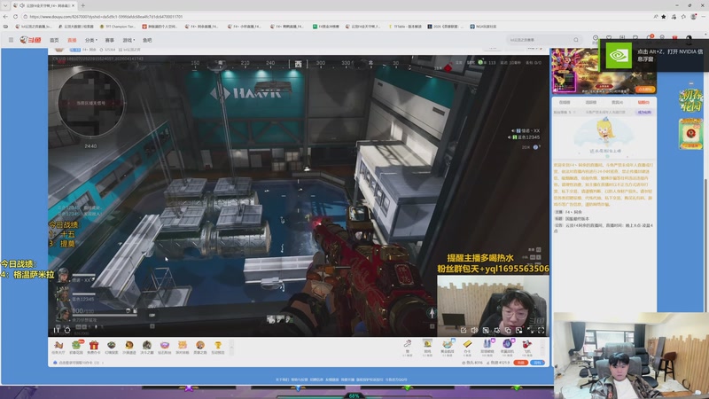This screenshot has height=399, width=709.
Task: Expand the gift list arrow on the right
Action: pos(542,347)
